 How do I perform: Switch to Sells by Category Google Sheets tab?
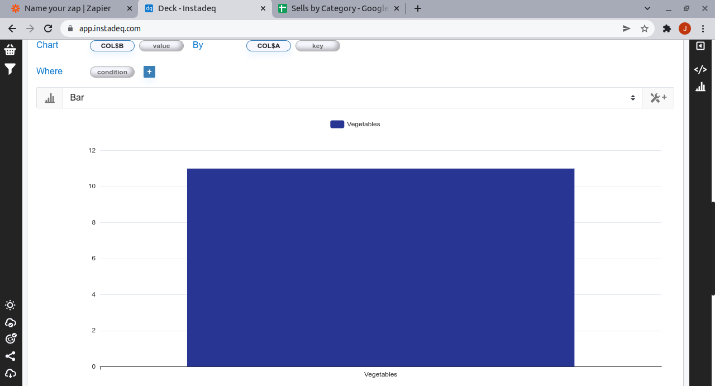[x=339, y=8]
